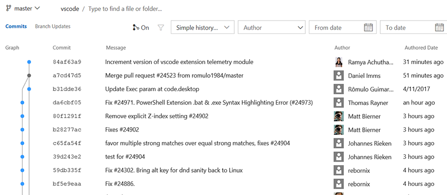
Task: Select the gray merge commit node in graph
Action: point(29,75)
